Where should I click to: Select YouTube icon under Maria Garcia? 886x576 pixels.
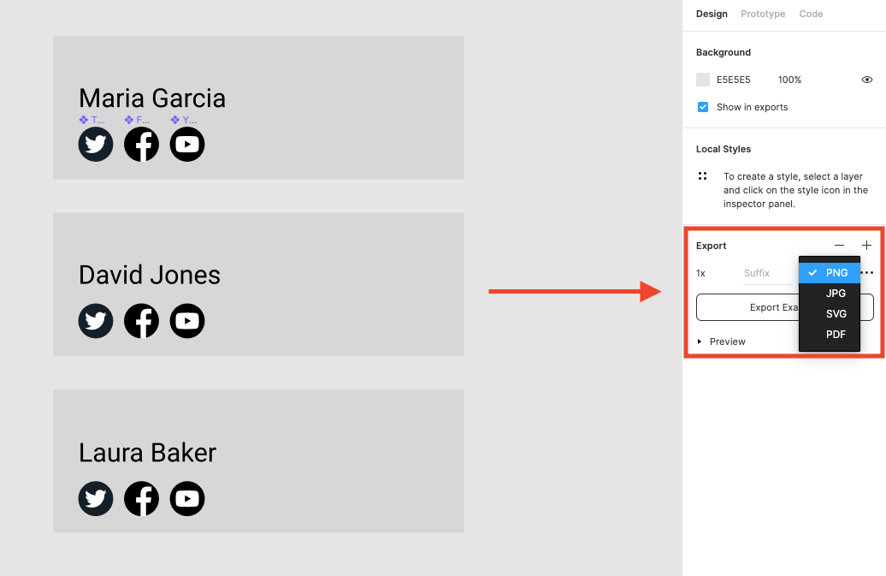click(x=187, y=144)
